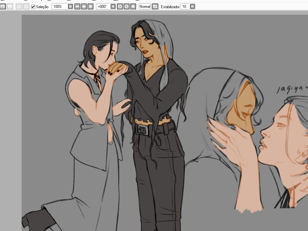This screenshot has height=231, width=308.
Task: Reset canvas rotation with square button
Action: [133, 7]
